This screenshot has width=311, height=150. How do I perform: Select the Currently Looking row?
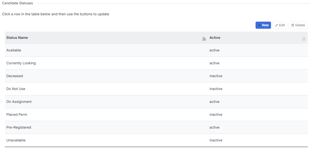pyautogui.click(x=156, y=63)
